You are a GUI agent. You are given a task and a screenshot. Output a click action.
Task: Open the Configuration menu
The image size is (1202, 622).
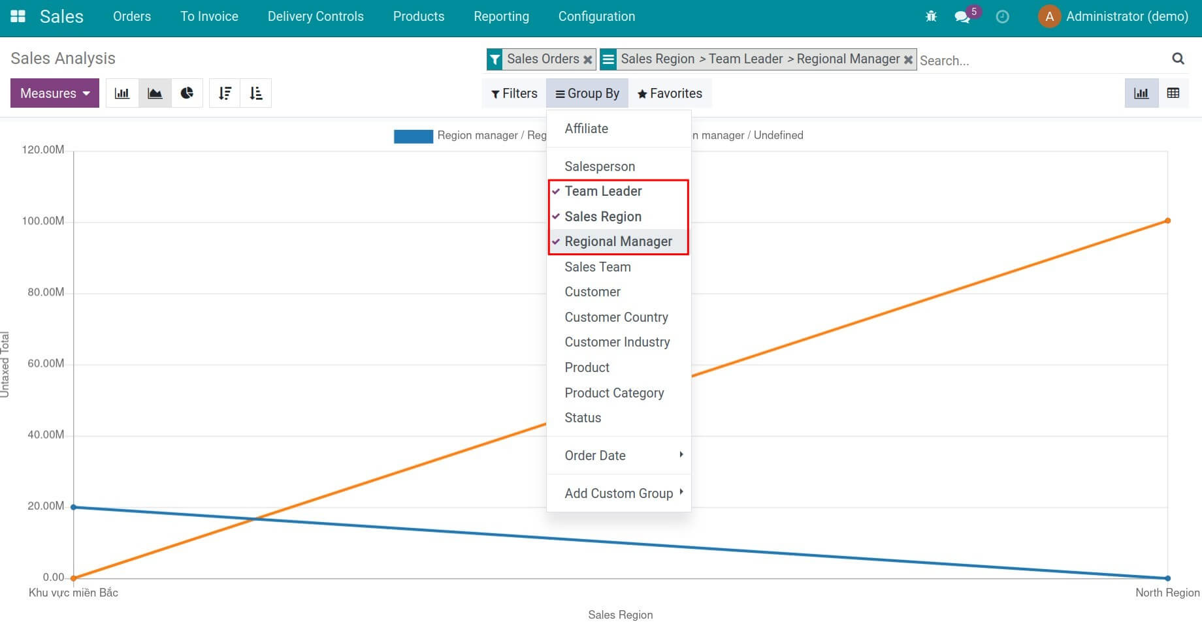click(596, 16)
